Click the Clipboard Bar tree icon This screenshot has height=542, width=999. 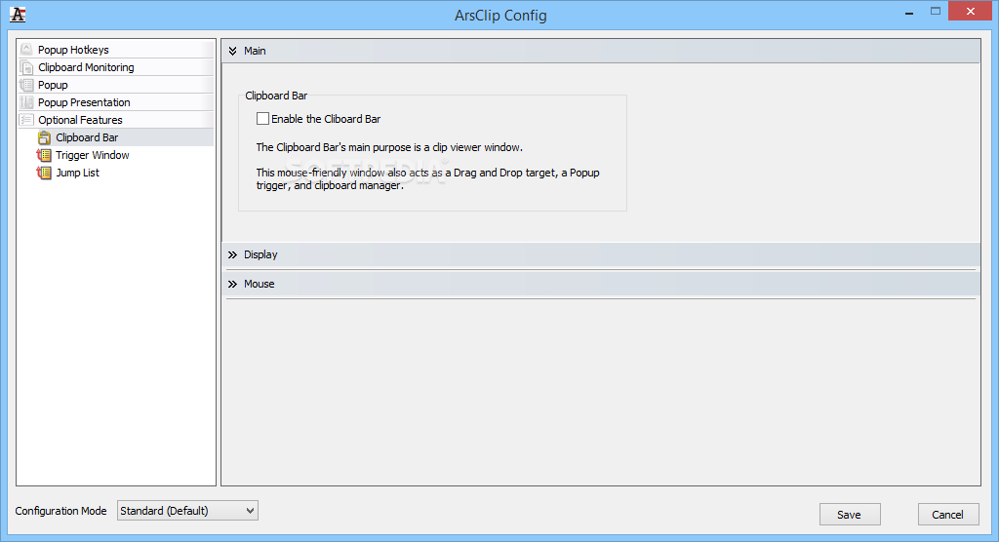click(44, 137)
